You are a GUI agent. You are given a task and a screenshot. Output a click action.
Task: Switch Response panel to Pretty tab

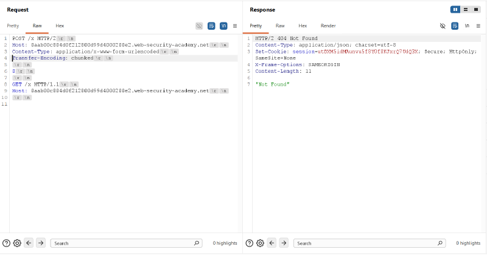tap(256, 25)
